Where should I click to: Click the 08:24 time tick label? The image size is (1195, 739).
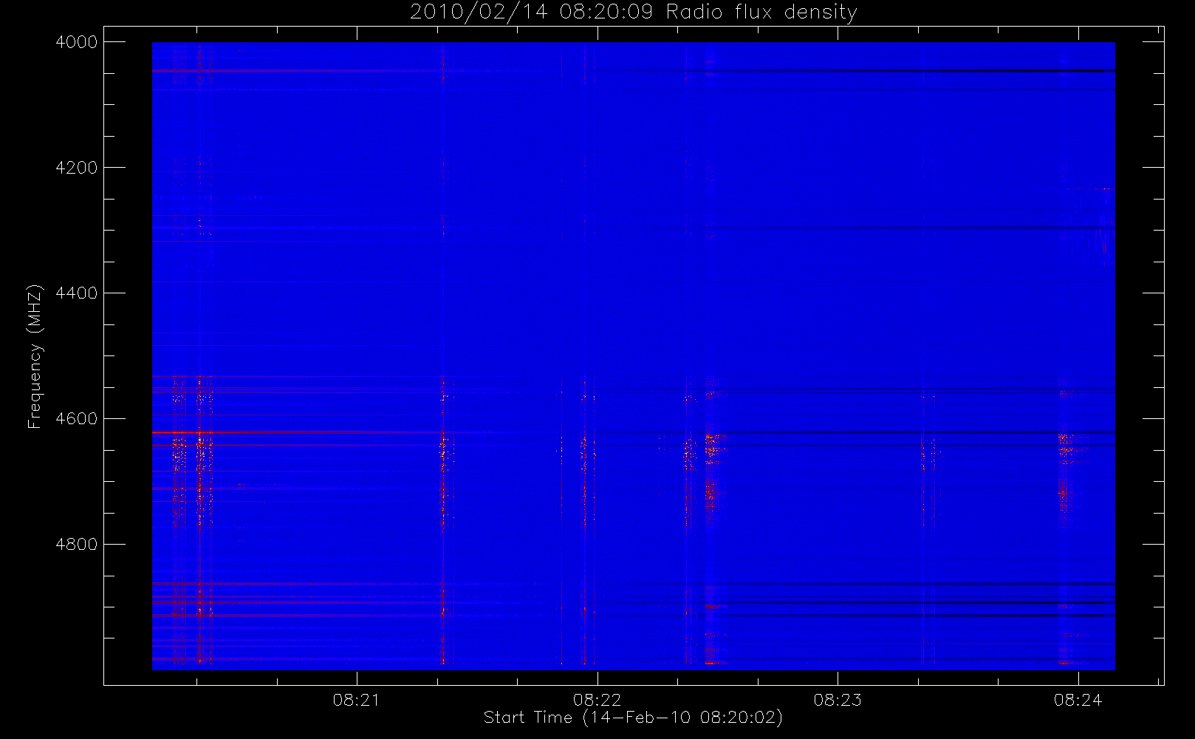pyautogui.click(x=1078, y=700)
